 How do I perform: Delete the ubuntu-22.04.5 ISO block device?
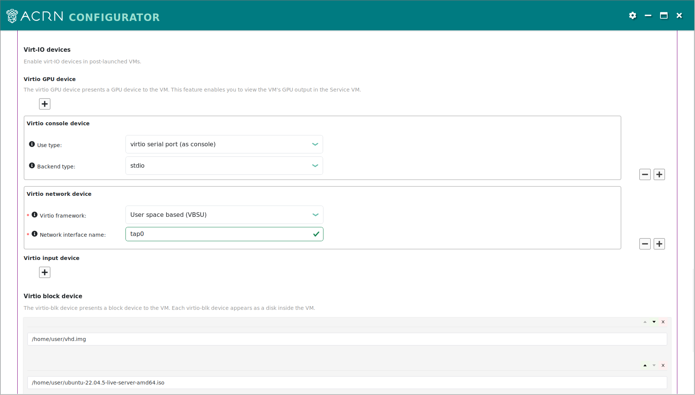point(663,365)
